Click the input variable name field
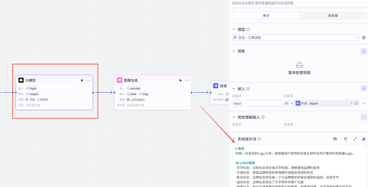This screenshot has width=368, height=187. (x=257, y=103)
